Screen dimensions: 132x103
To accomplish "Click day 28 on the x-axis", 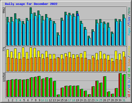I will (x=112, y=100).
